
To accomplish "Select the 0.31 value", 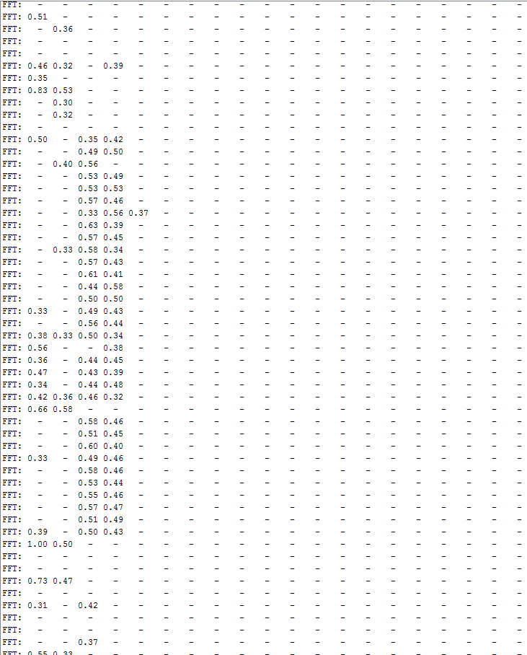I will [37, 605].
